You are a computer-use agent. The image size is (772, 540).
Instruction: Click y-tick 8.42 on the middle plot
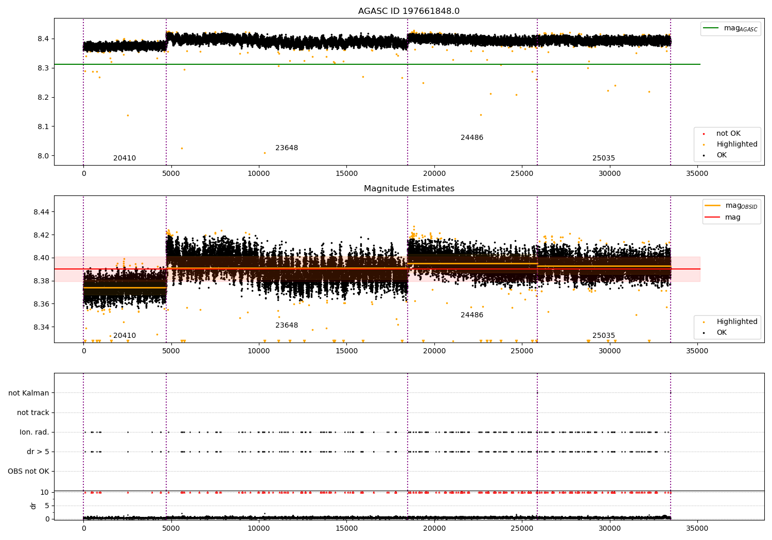click(x=41, y=235)
